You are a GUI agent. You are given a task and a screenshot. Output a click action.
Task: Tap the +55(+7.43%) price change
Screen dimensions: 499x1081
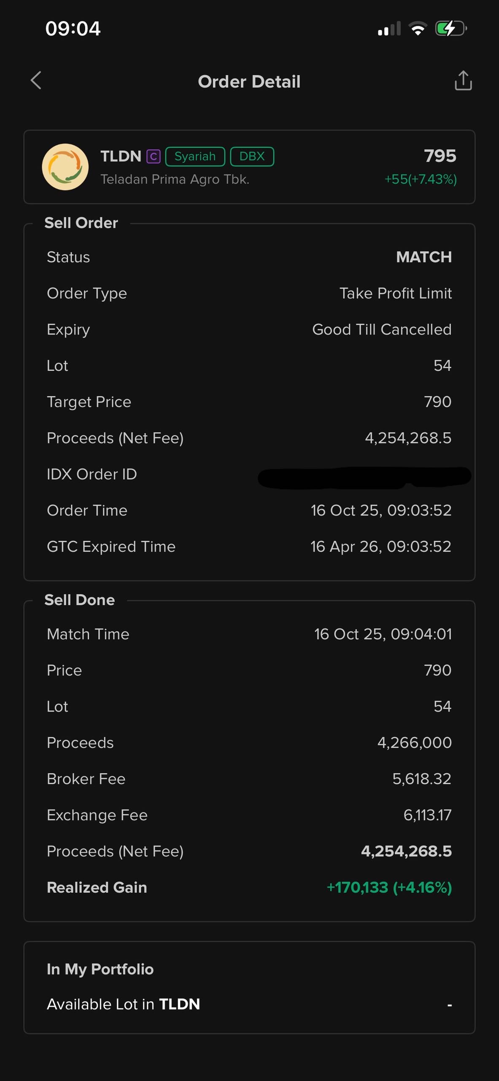coord(420,179)
